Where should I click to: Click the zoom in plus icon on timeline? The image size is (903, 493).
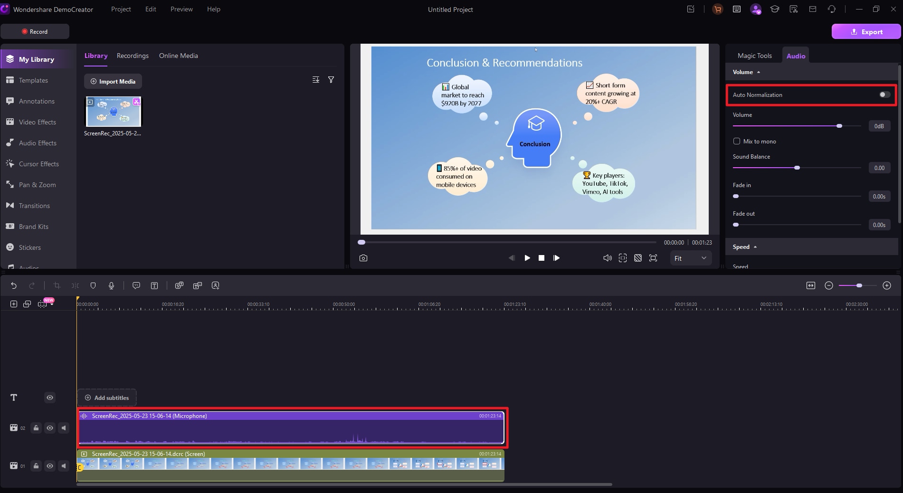click(x=887, y=285)
